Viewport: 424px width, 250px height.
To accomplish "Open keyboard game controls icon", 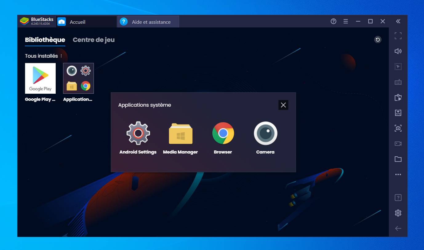I will 398,82.
